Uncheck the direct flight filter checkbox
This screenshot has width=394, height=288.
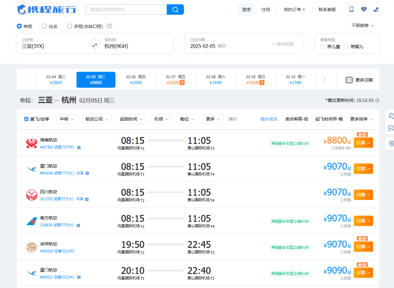[x=26, y=119]
